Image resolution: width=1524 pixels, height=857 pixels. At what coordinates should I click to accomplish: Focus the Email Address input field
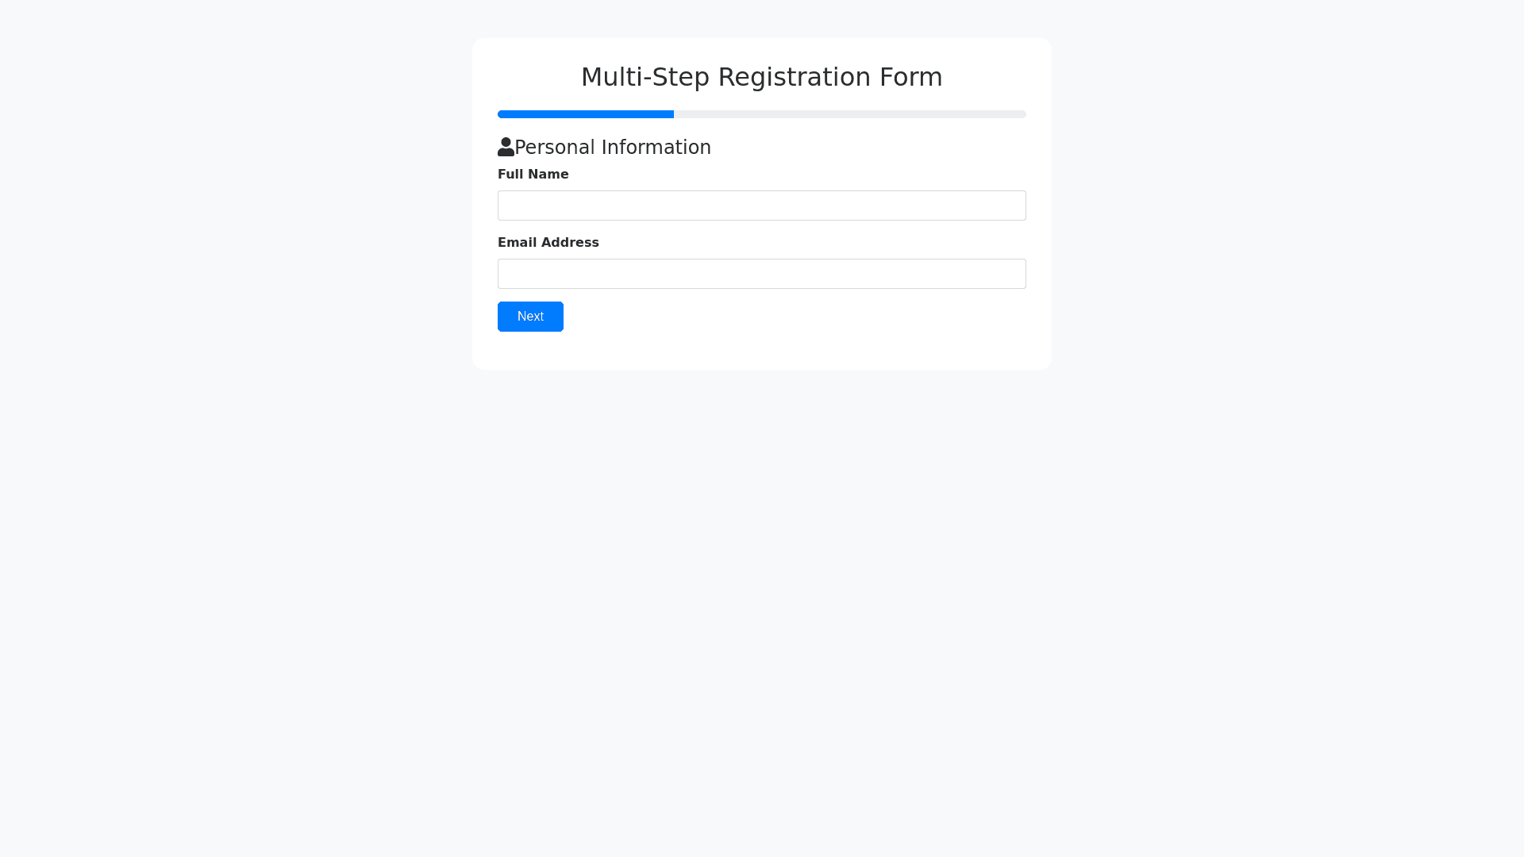pyautogui.click(x=761, y=274)
